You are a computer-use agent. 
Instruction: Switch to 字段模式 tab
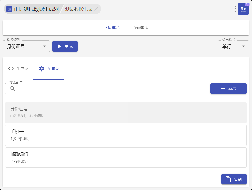pos(112,28)
